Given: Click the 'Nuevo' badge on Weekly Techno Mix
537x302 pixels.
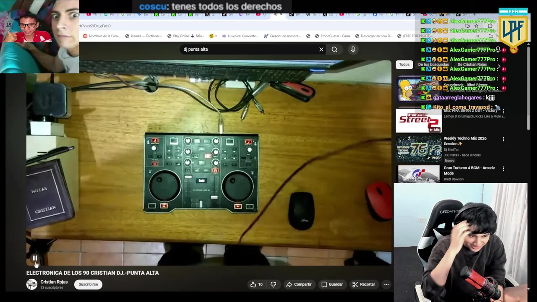Looking at the screenshot, I should (x=449, y=161).
